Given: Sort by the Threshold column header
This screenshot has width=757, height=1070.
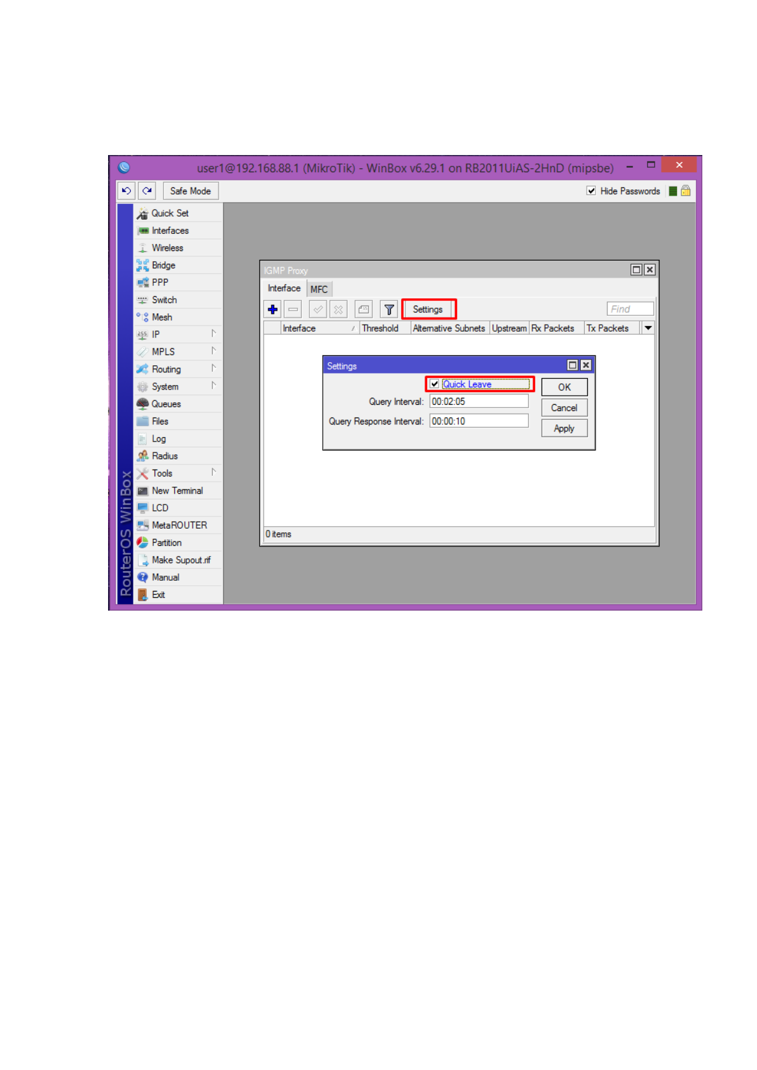Looking at the screenshot, I should pyautogui.click(x=385, y=328).
